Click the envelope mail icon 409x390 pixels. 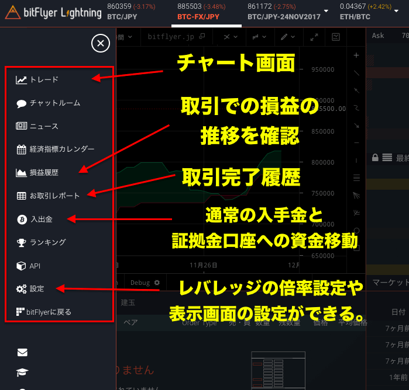click(x=22, y=352)
